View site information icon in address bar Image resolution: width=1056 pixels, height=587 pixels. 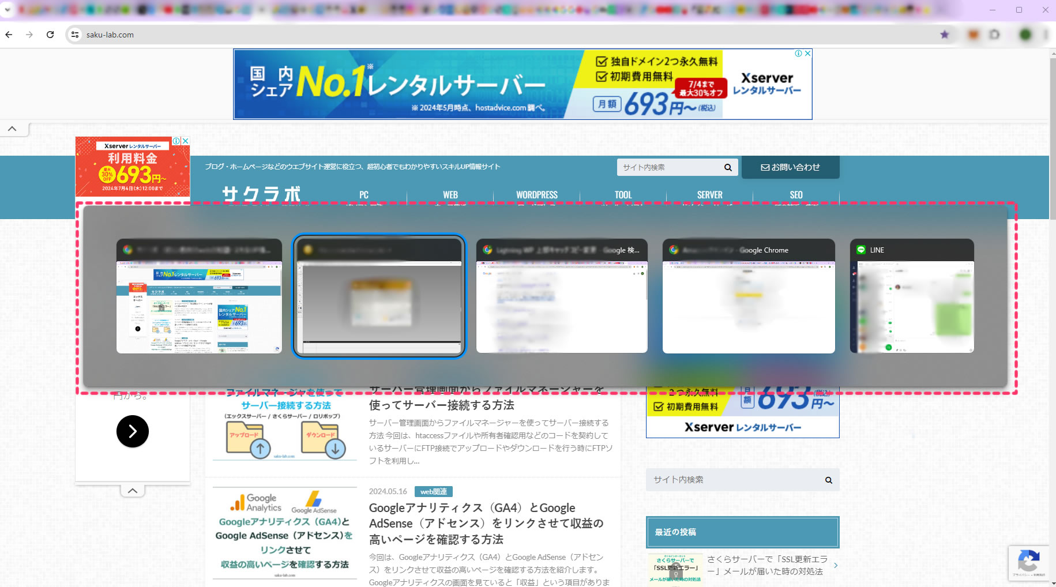(75, 35)
